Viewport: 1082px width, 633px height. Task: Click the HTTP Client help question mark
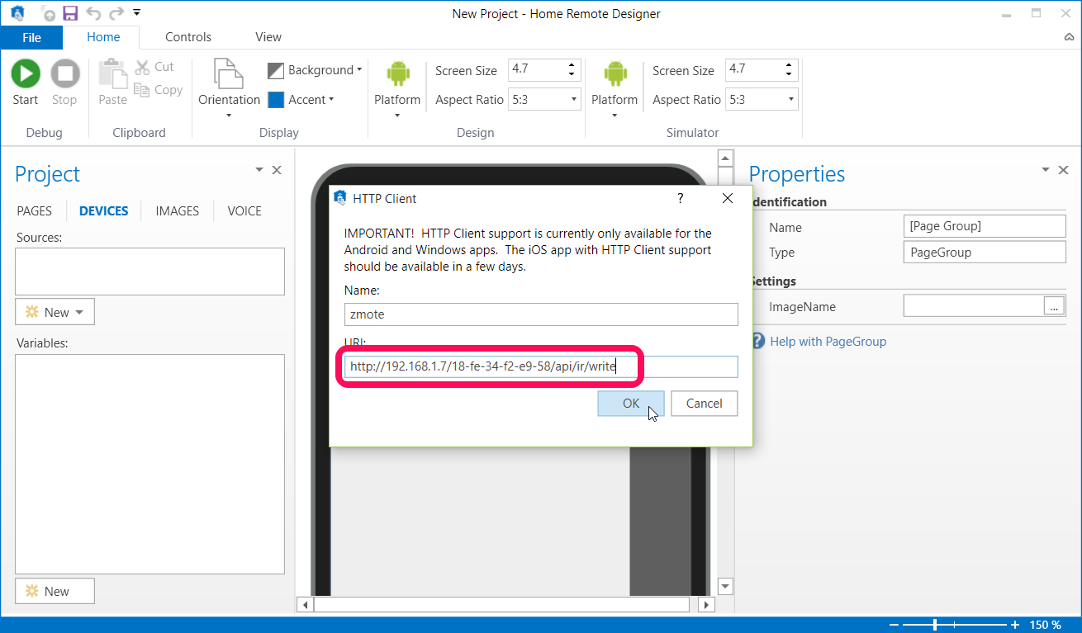coord(681,198)
